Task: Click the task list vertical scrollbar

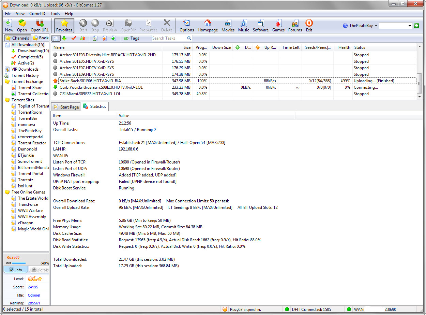Action: click(420, 72)
